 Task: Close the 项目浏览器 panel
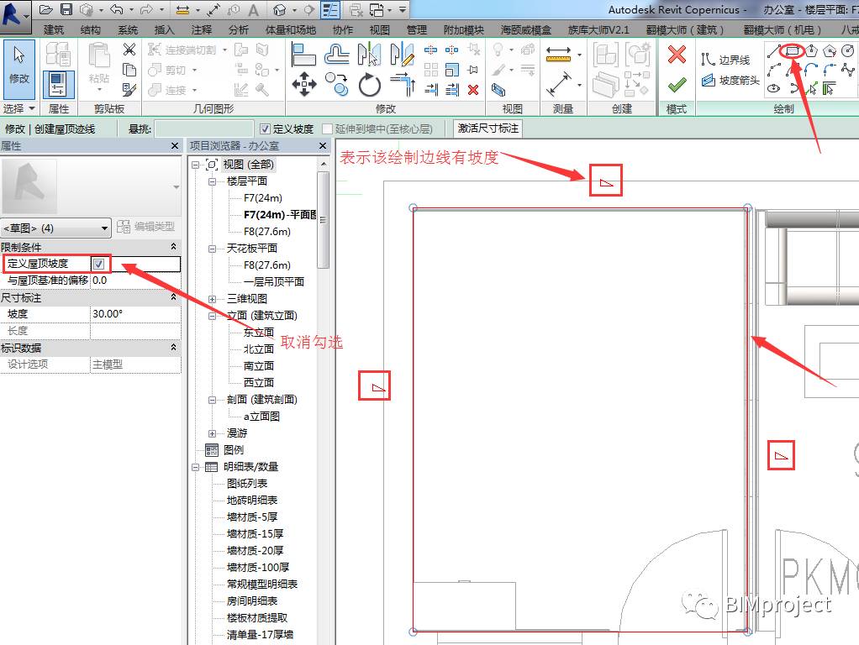point(323,145)
